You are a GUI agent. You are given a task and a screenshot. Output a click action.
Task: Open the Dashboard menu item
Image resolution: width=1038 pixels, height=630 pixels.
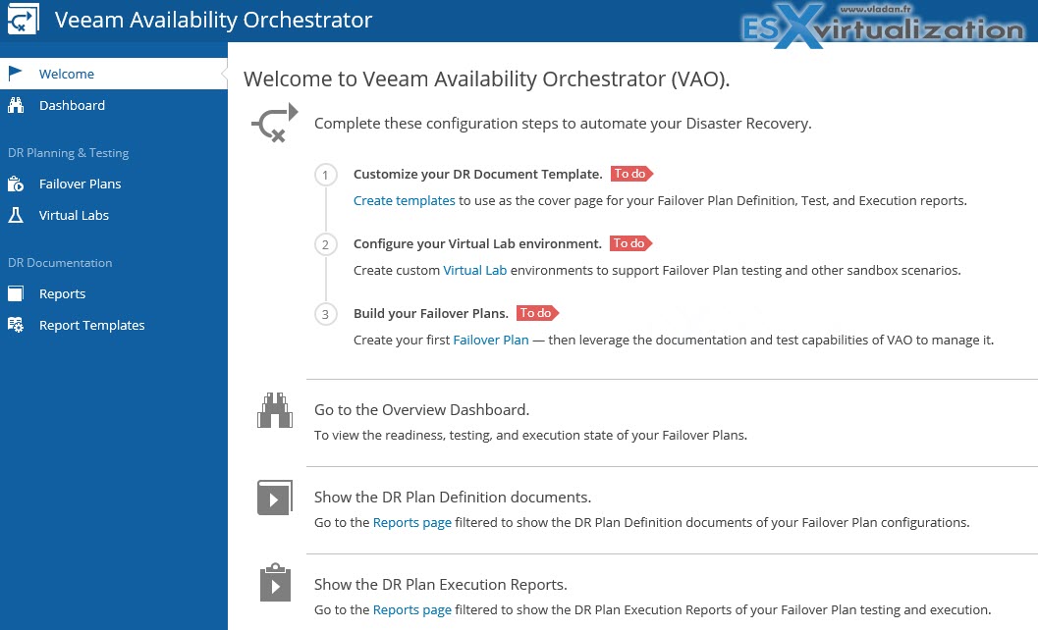point(72,105)
